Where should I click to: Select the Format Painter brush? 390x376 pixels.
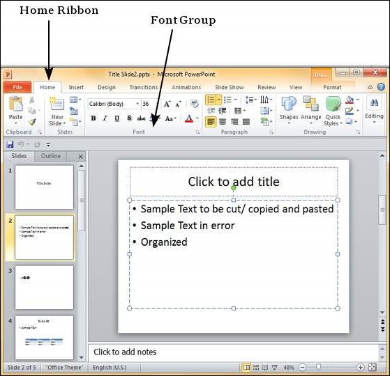[x=32, y=122]
